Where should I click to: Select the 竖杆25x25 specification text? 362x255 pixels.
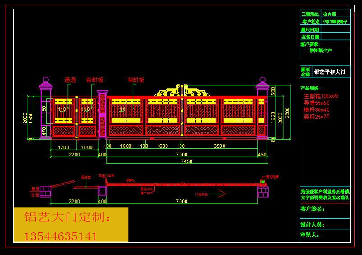316,117
